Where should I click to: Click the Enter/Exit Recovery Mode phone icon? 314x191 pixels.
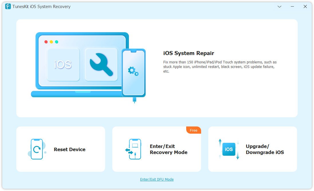coord(133,149)
